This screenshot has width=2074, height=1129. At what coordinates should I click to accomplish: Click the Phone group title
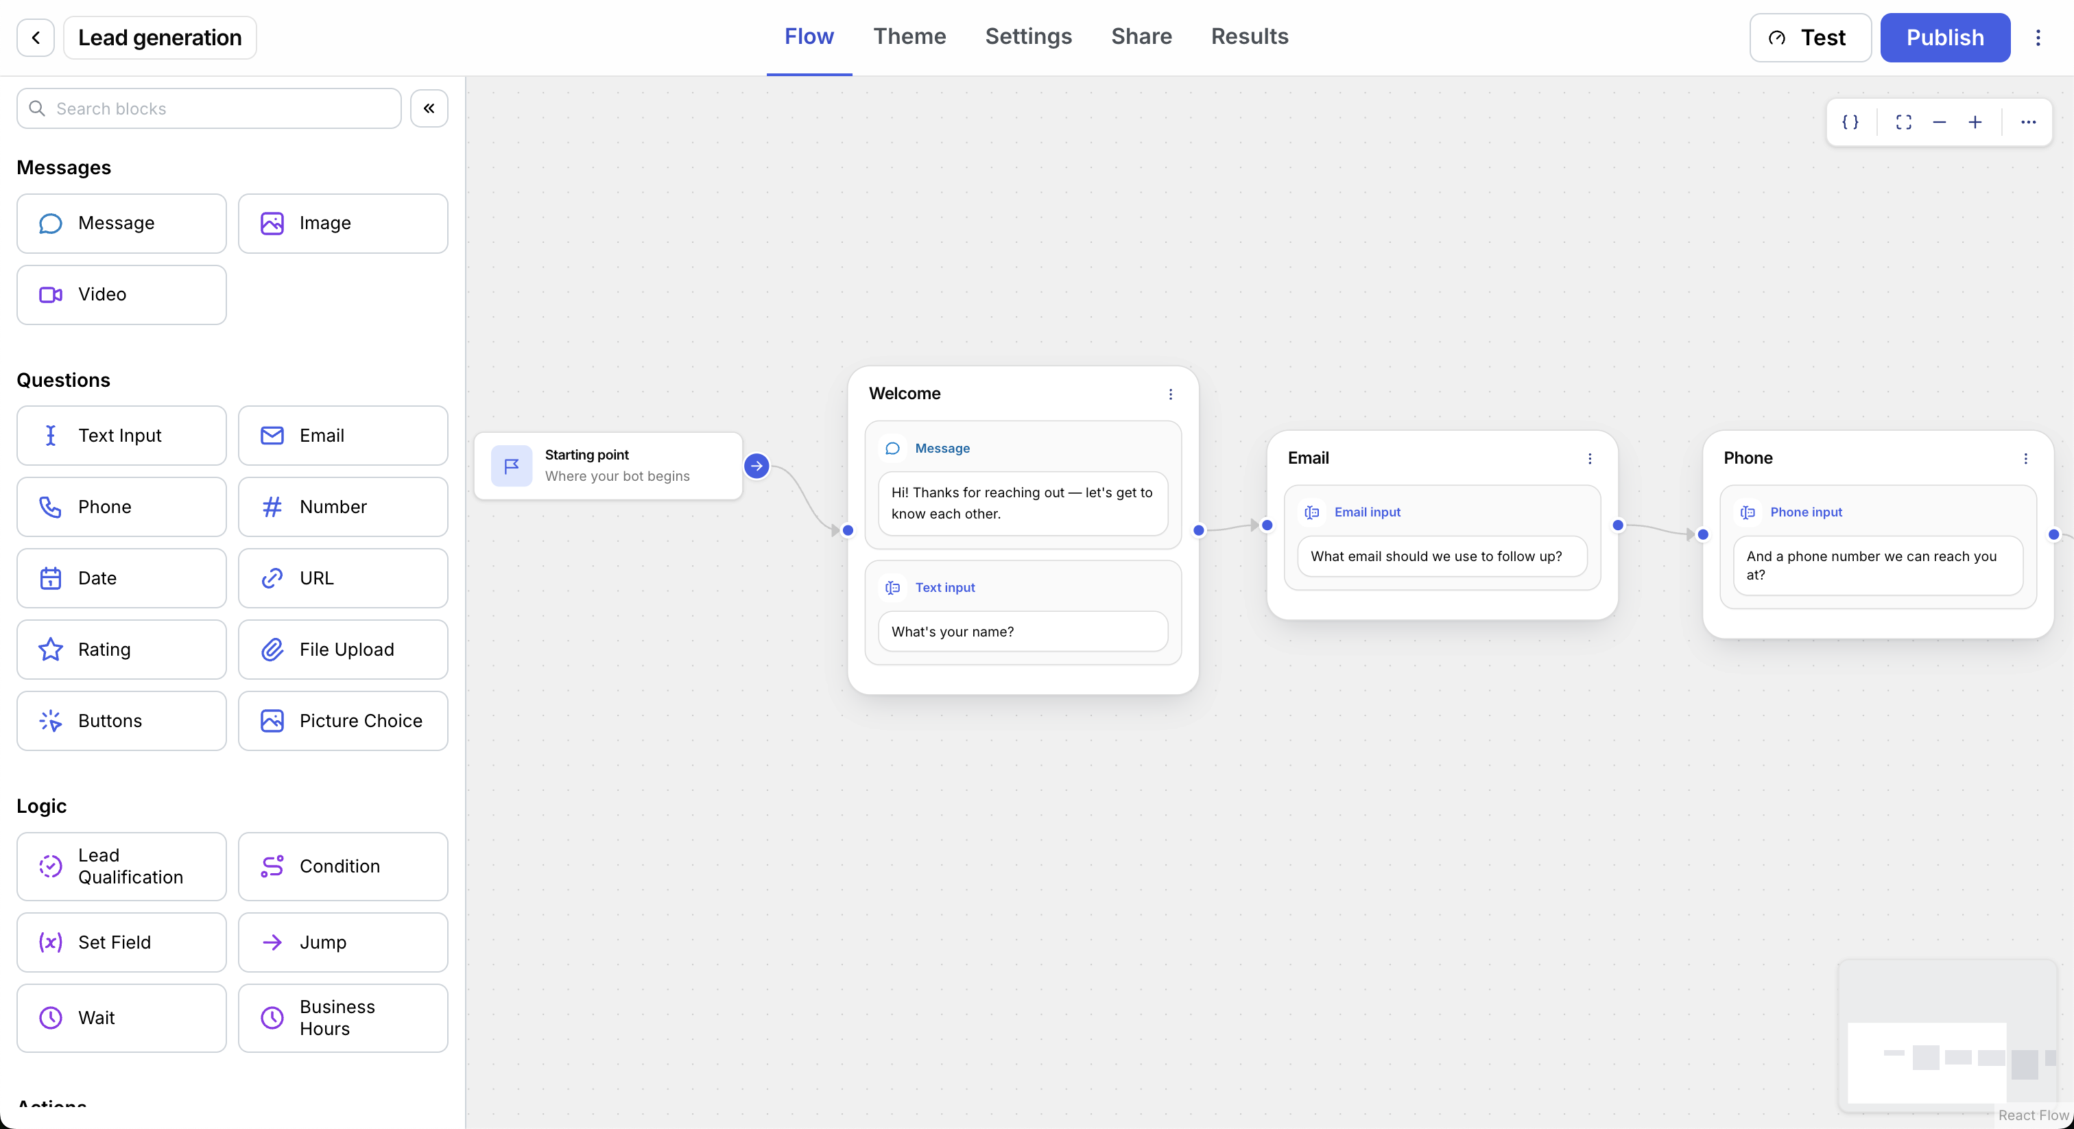tap(1748, 458)
